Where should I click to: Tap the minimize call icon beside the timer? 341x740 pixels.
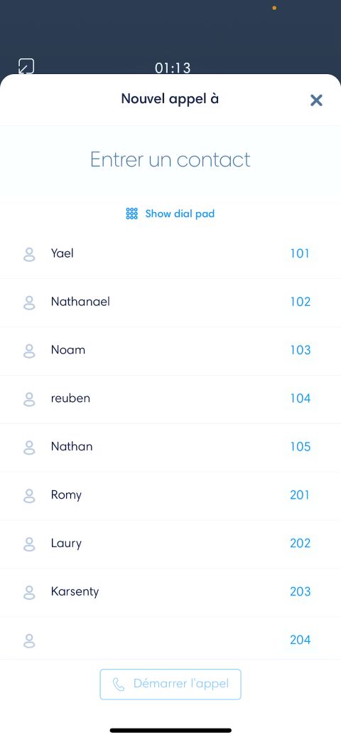pos(26,66)
